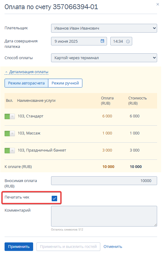Click the Вносимая оплата amount field
The height and width of the screenshot is (254, 162).
click(x=104, y=181)
